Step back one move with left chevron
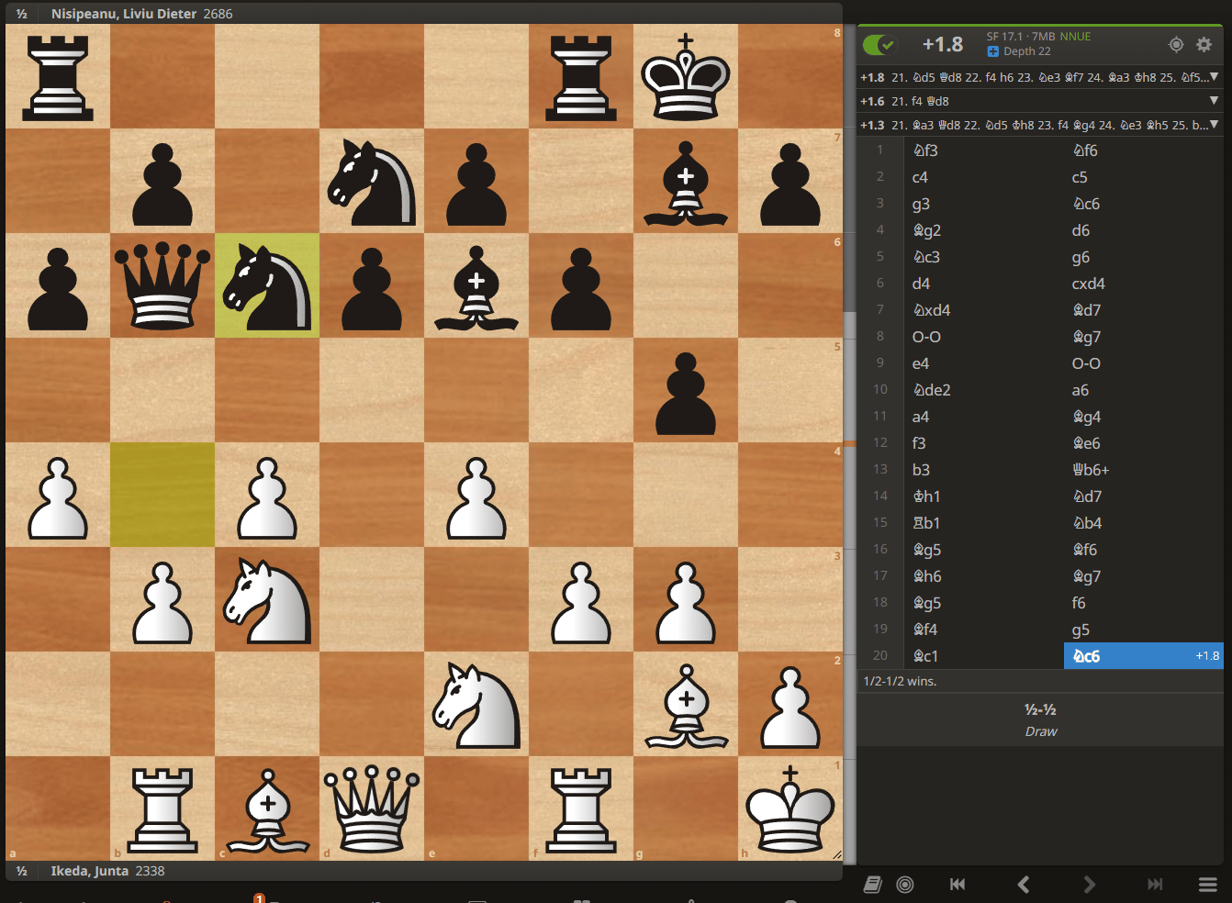The width and height of the screenshot is (1232, 903). (1023, 884)
